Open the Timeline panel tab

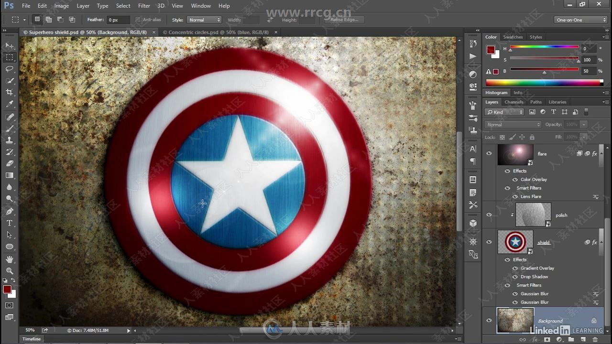pyautogui.click(x=32, y=339)
